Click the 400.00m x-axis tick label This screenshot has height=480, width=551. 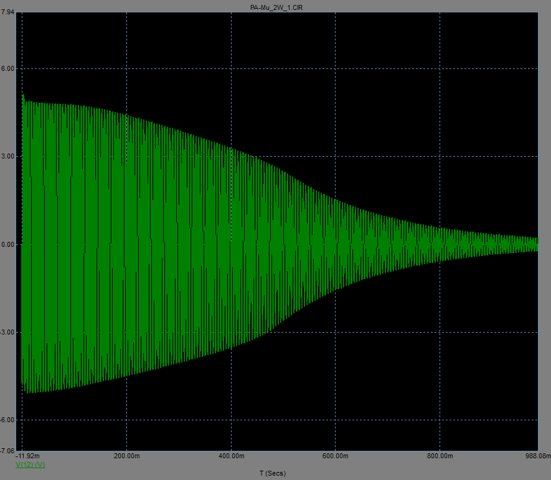coord(231,456)
